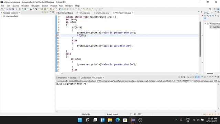Toggle Hide Non-Public Members in Outline
The height and width of the screenshot is (124, 220).
click(x=216, y=16)
